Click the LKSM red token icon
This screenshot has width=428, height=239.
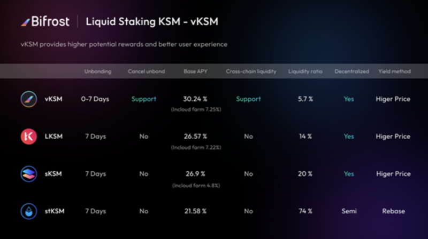click(x=29, y=137)
